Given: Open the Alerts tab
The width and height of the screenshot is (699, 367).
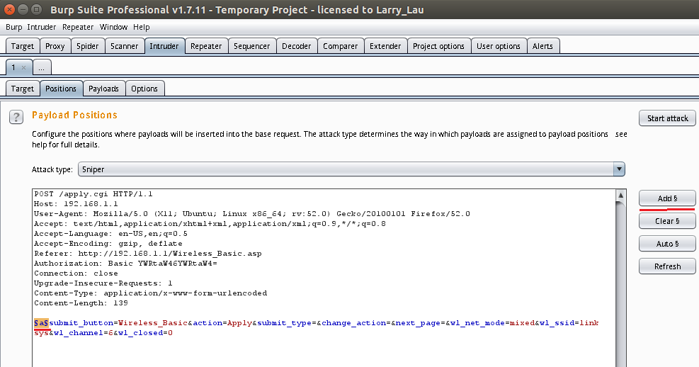Looking at the screenshot, I should 542,46.
